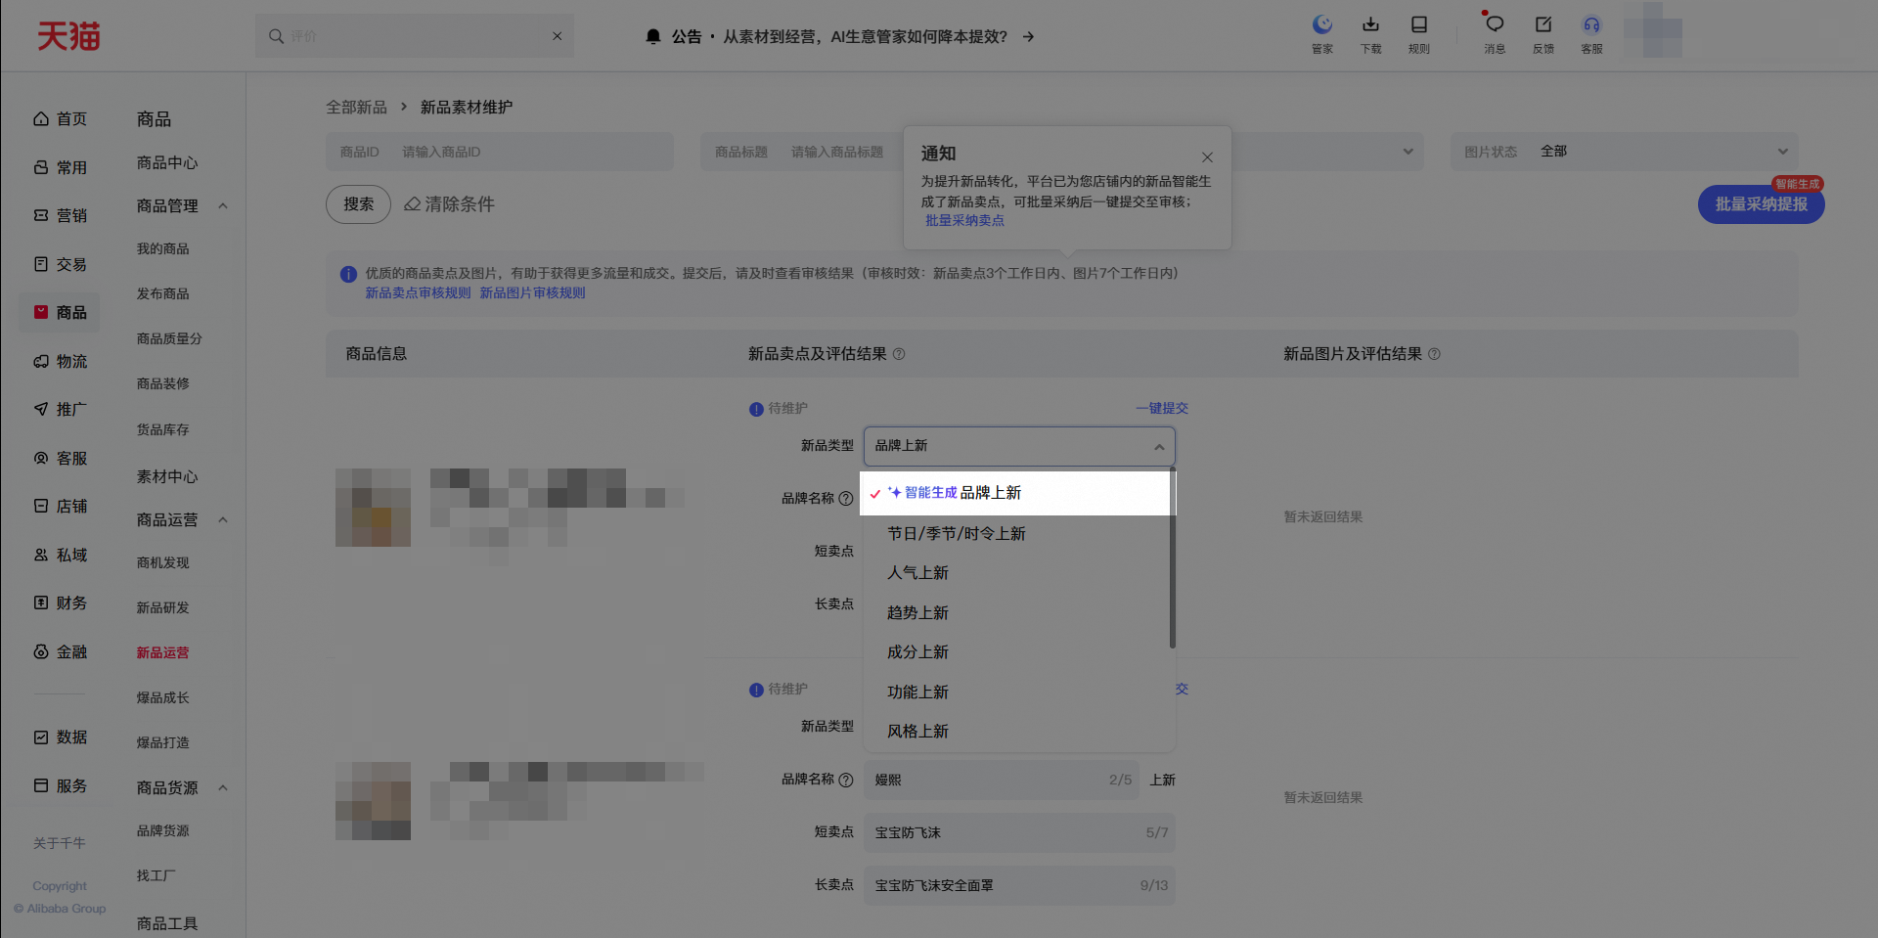1878x938 pixels.
Task: Click 一键提交 for the first product
Action: (1162, 408)
